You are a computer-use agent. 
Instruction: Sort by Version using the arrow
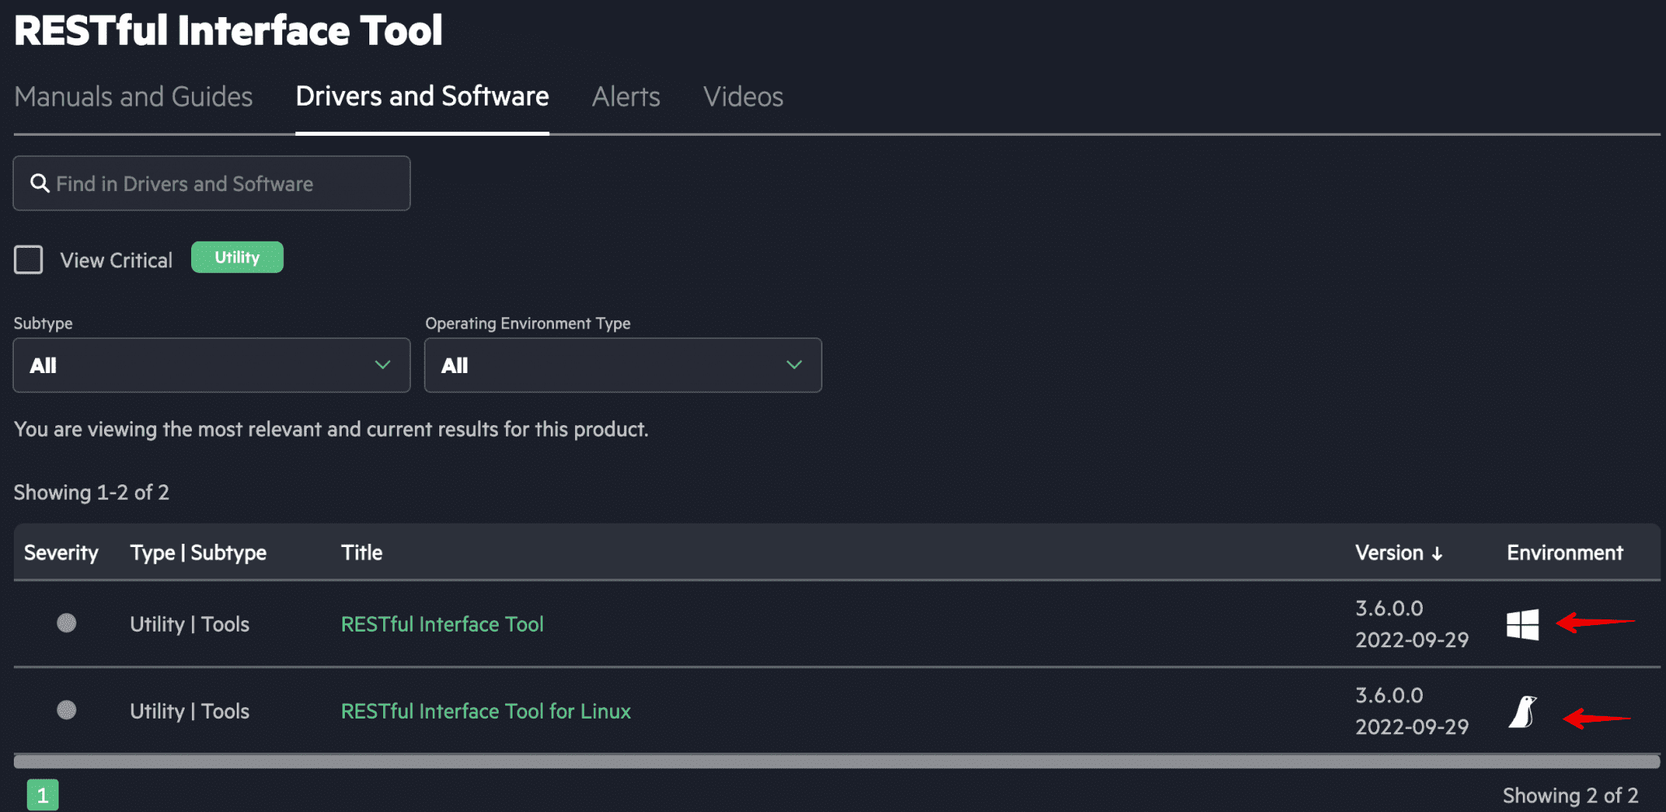[1438, 553]
